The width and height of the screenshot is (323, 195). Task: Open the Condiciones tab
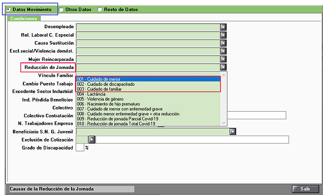pos(24,19)
